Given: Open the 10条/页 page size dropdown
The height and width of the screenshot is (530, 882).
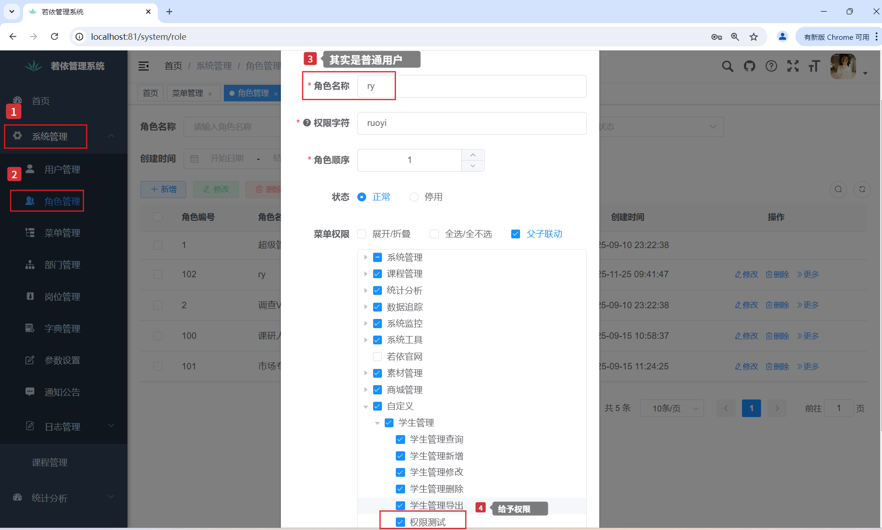Looking at the screenshot, I should [672, 408].
